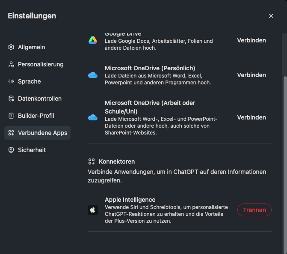Viewport: 287px width, 254px height.
Task: Close the Einstellungen dialog
Action: [x=271, y=16]
